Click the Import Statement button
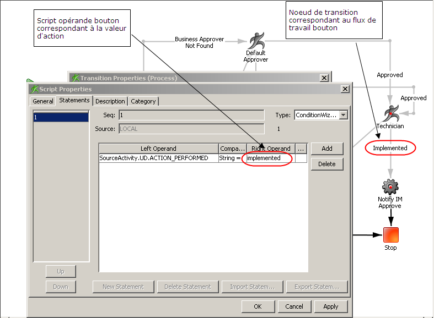This screenshot has width=434, height=318. click(253, 287)
